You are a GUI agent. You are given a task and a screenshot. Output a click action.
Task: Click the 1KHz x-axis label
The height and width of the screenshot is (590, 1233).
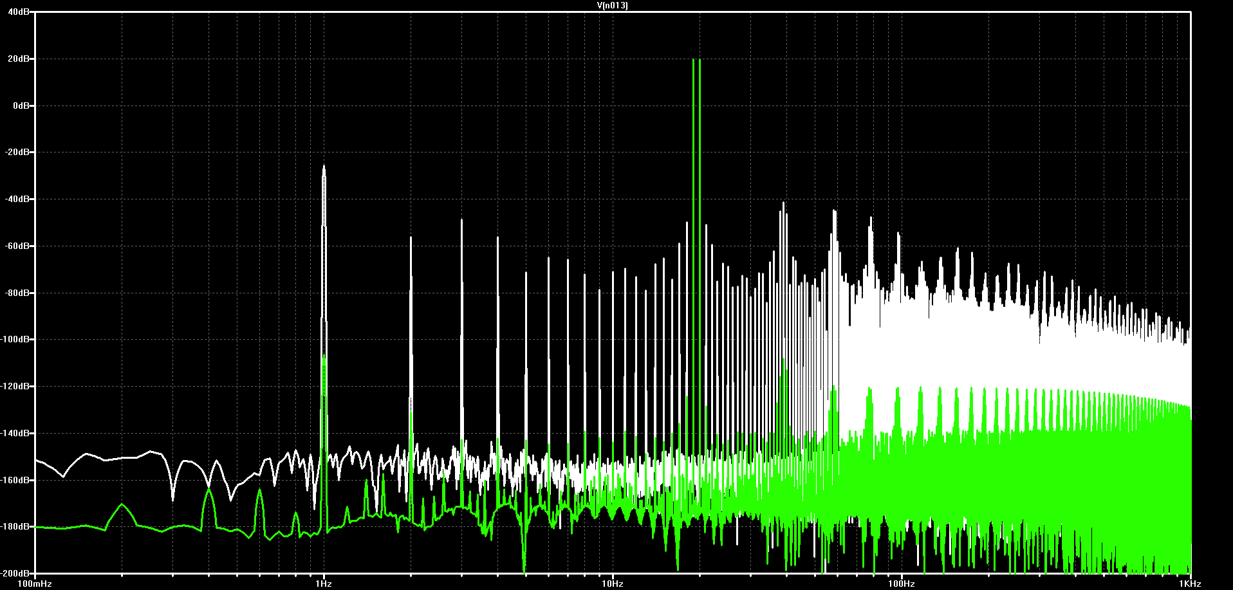1191,584
